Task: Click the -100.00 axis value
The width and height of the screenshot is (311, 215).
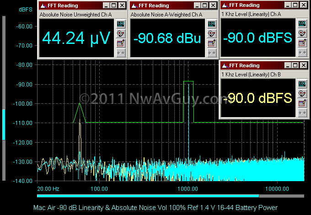Action: point(22,104)
